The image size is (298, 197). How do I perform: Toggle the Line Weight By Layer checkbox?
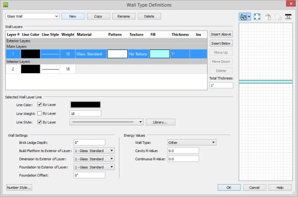click(x=39, y=113)
